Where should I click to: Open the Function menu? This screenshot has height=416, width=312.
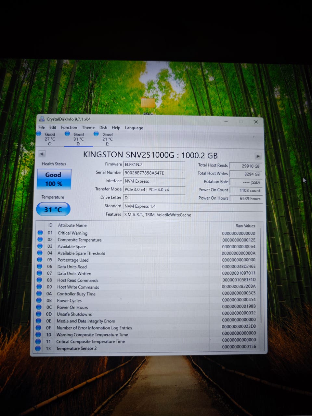[x=69, y=127]
